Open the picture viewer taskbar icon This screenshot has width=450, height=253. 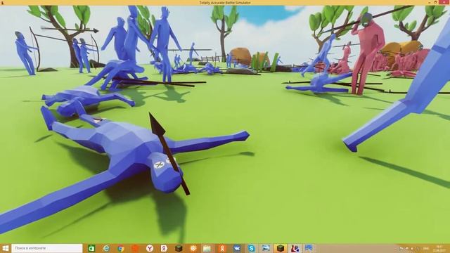(266, 248)
